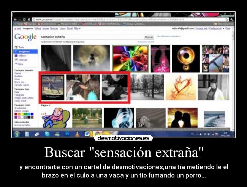Image resolution: width=247 pixels, height=187 pixels.
Task: Switch to Chrome taskbar icon
Action: pos(97,134)
